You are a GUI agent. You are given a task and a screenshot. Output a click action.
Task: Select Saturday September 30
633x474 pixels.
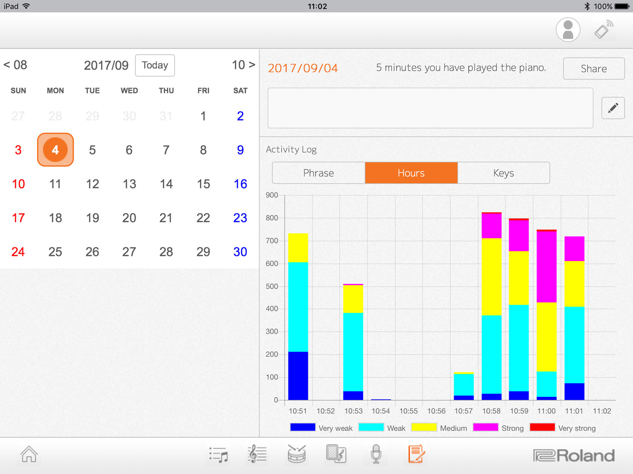click(x=241, y=251)
